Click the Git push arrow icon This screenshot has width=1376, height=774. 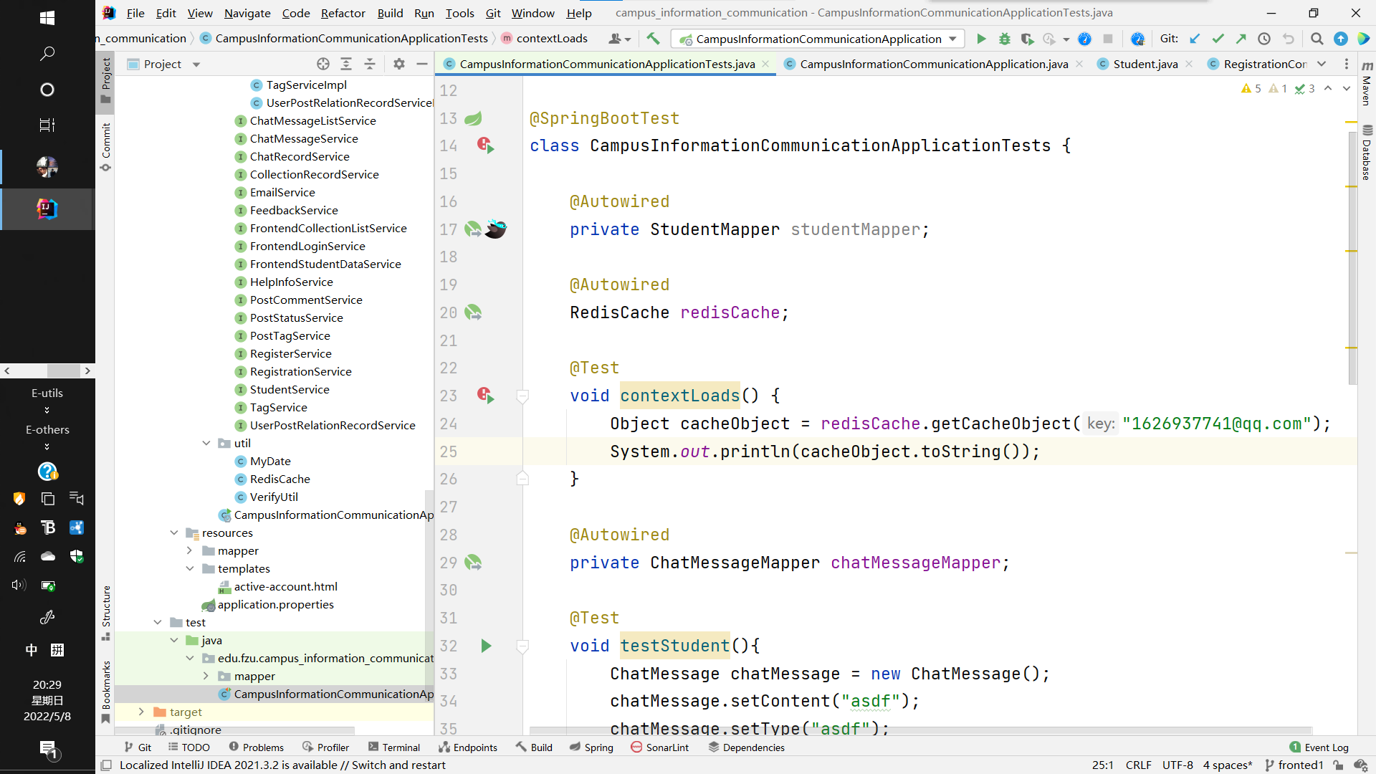click(x=1241, y=39)
